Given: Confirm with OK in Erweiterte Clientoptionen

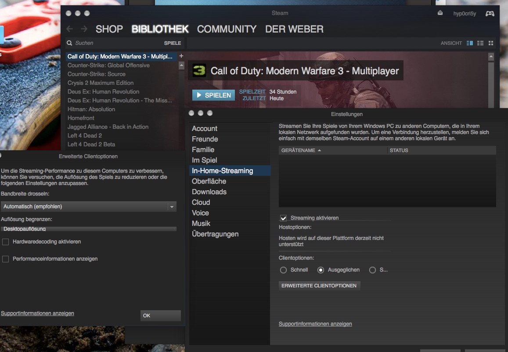Looking at the screenshot, I should coord(160,316).
